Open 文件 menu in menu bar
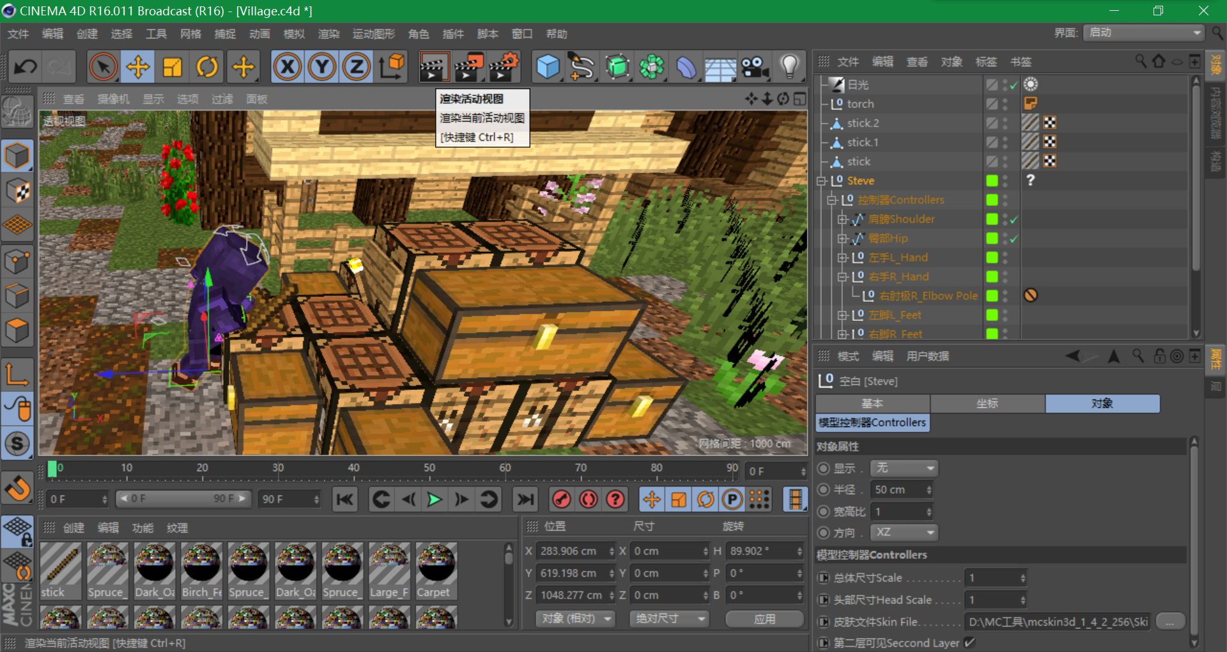 tap(18, 34)
